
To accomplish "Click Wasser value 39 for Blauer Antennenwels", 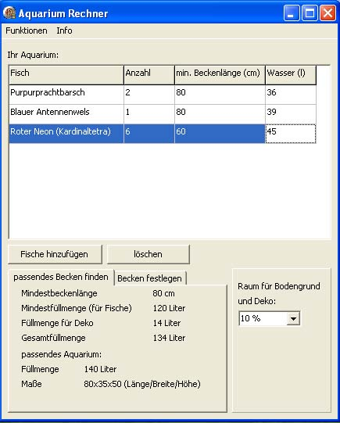I will point(291,114).
